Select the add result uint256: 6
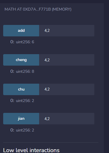 click(x=25, y=42)
